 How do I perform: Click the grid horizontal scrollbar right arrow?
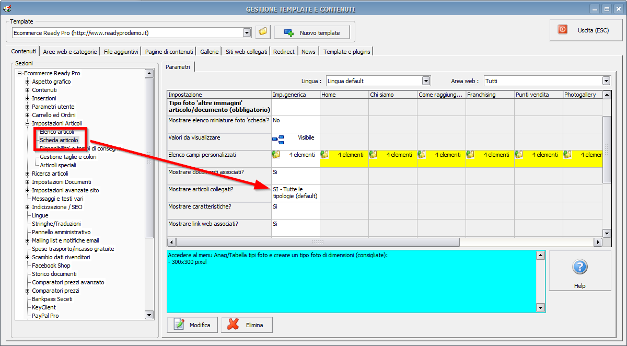point(598,243)
